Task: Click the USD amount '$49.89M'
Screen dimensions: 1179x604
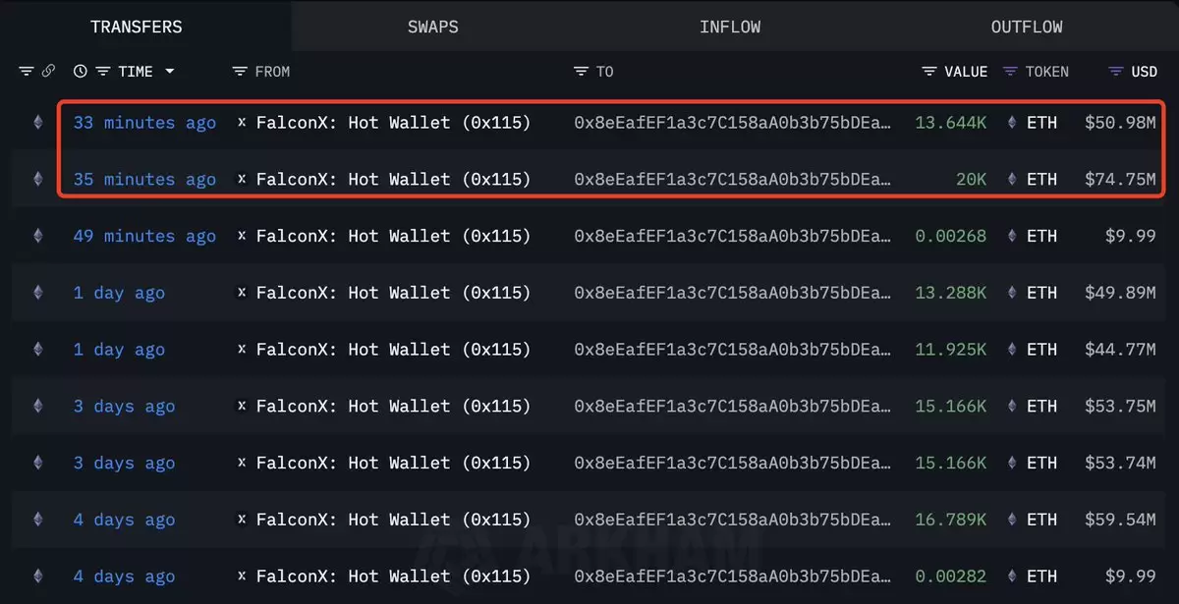Action: 1120,293
